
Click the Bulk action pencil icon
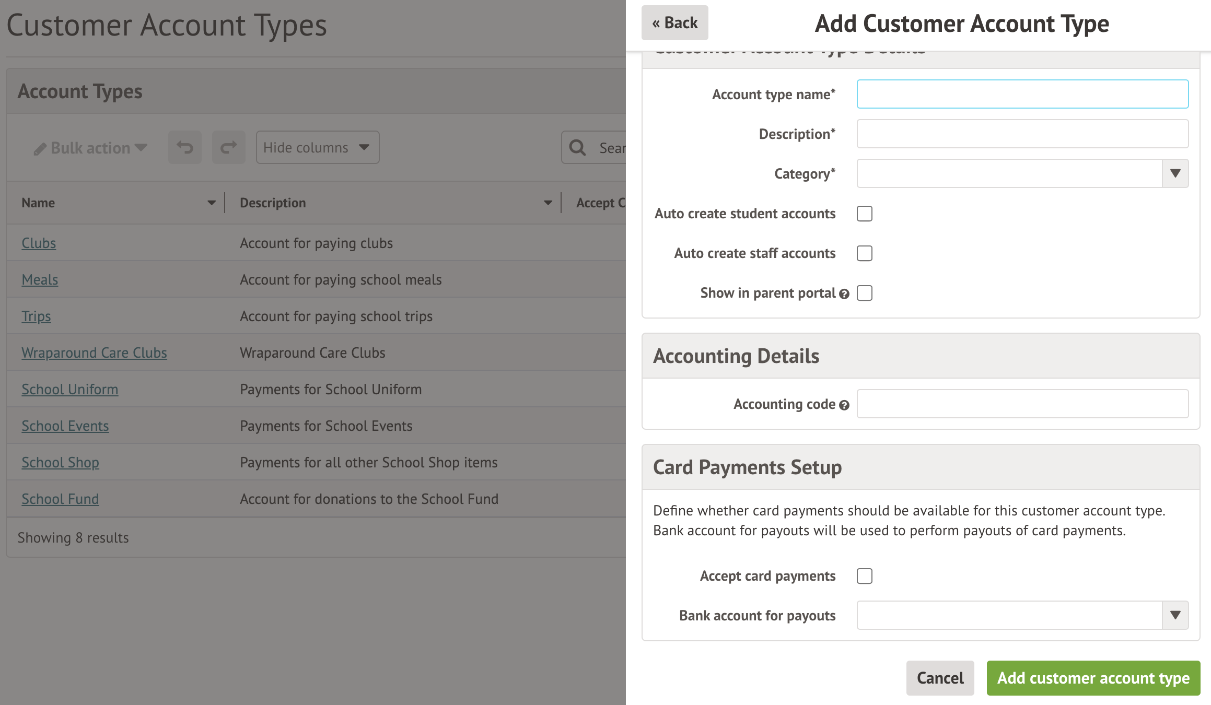coord(40,149)
